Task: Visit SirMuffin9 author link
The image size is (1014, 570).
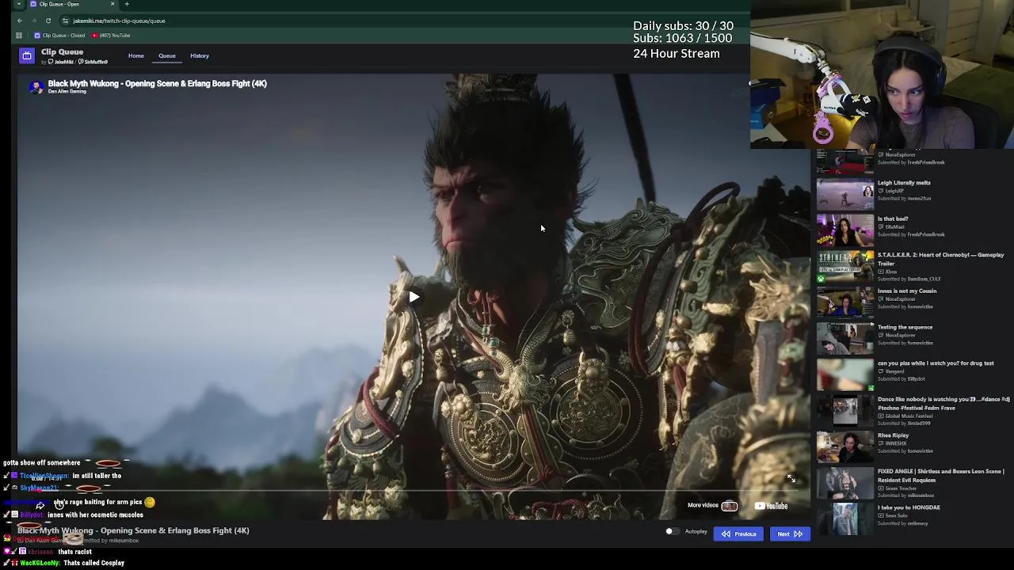Action: (93, 62)
